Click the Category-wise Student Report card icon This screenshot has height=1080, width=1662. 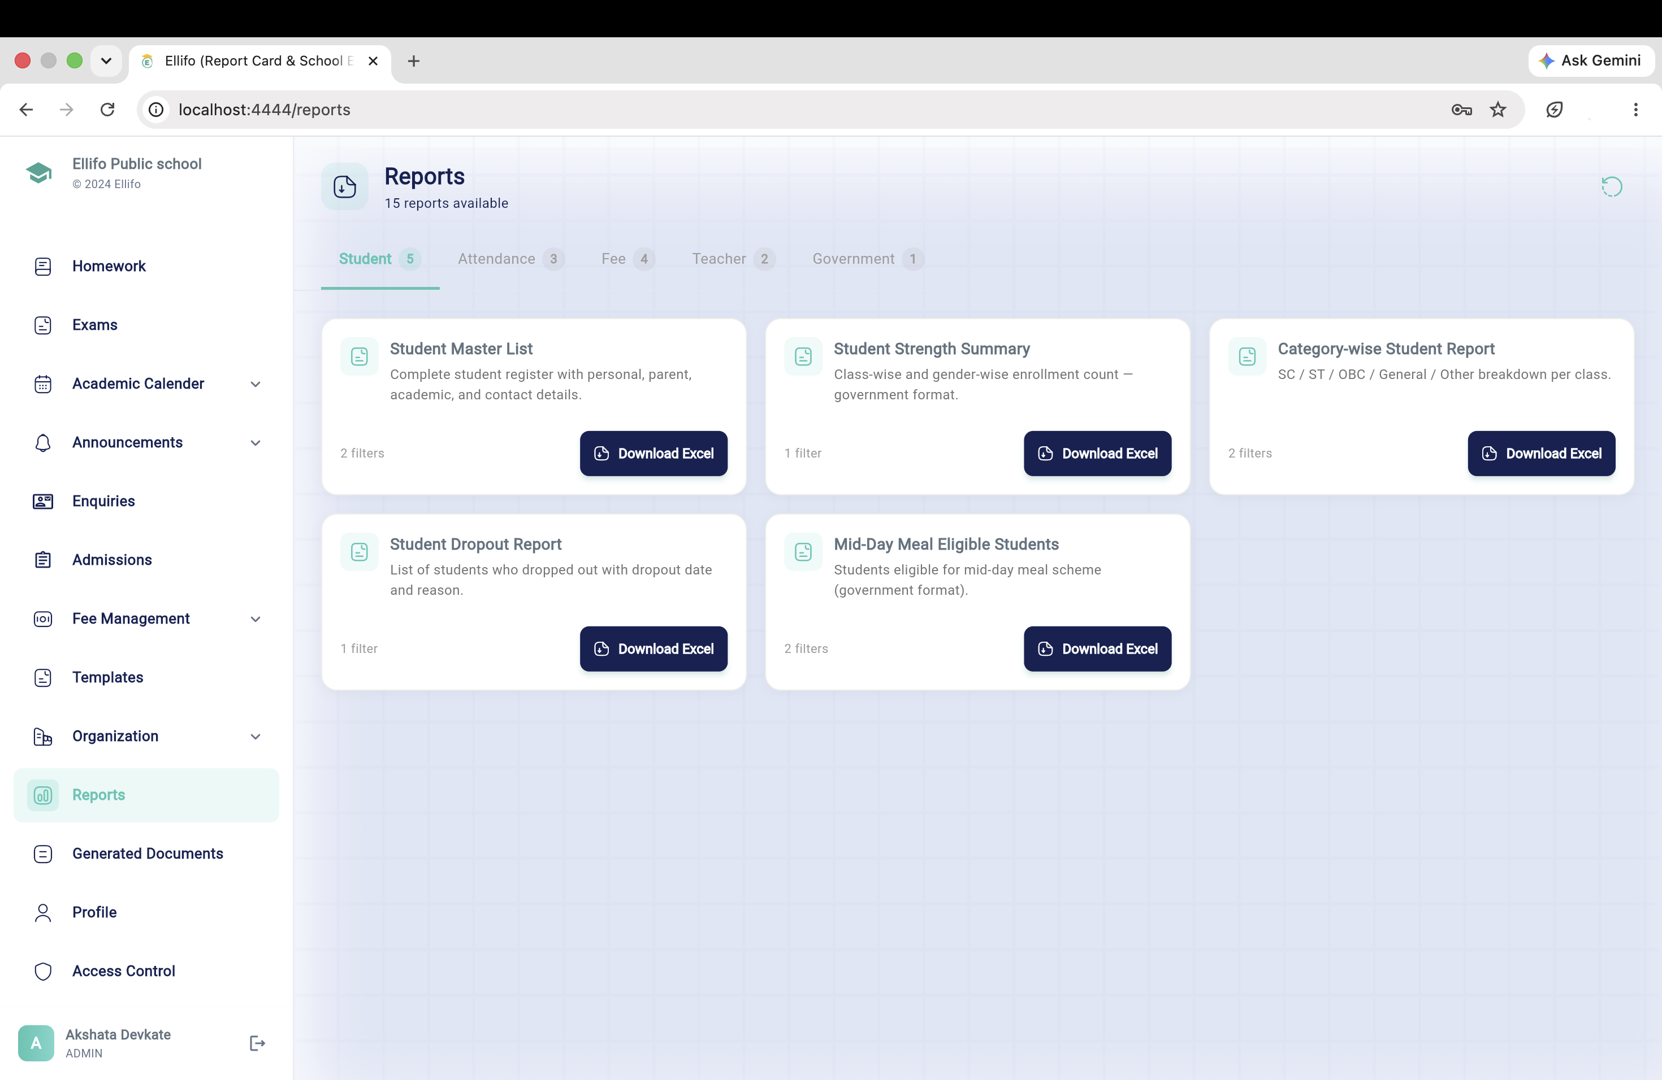[1246, 356]
